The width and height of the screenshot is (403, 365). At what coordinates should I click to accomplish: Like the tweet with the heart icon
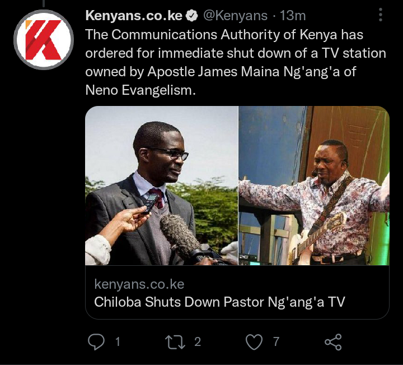coord(254,342)
